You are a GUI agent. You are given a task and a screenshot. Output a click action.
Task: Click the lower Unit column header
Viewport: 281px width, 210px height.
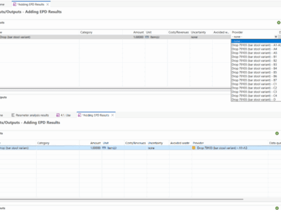coord(113,143)
